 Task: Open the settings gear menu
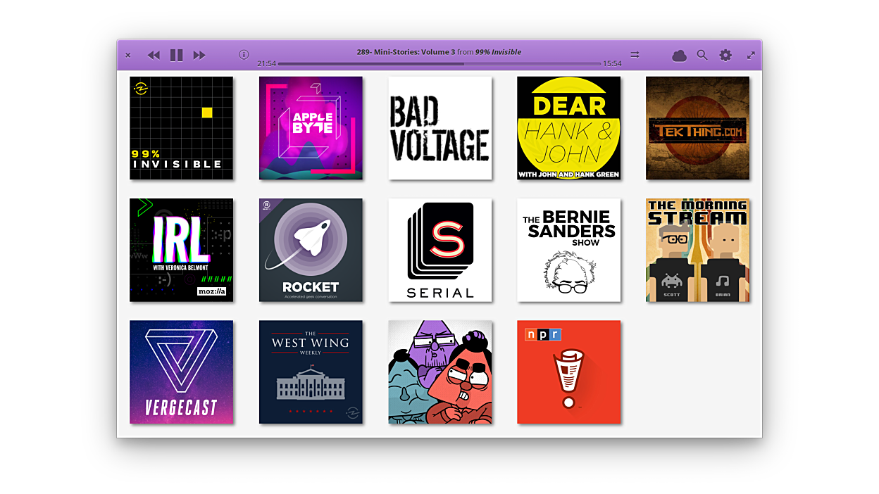coord(725,55)
